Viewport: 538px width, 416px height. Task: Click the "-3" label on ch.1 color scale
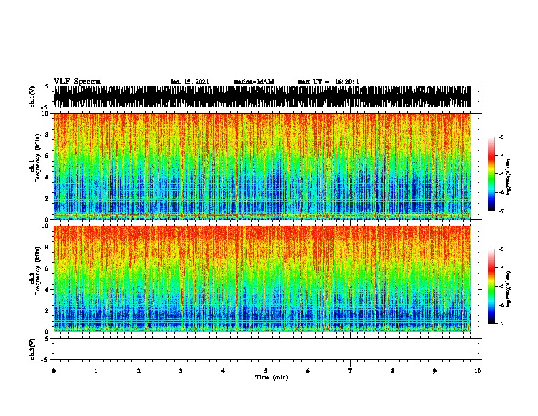pyautogui.click(x=501, y=137)
